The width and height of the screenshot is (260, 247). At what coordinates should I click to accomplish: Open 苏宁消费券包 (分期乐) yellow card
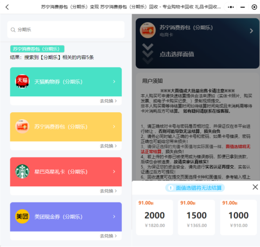click(66, 127)
